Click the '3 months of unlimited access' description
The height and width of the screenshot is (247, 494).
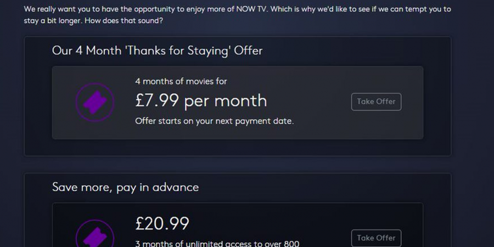pyautogui.click(x=217, y=243)
